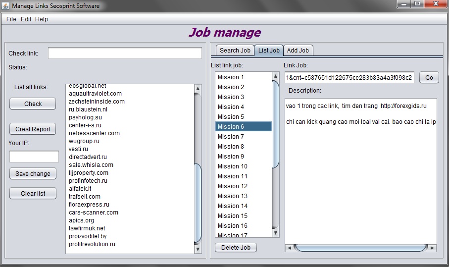
Task: Click up arrow of mission list scrollbar
Action: pyautogui.click(x=275, y=76)
